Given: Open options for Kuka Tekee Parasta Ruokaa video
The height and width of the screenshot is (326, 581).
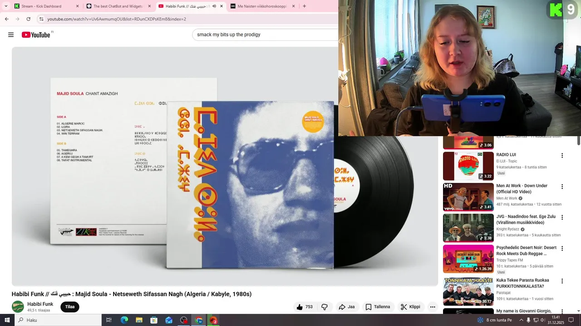Looking at the screenshot, I should tap(562, 281).
